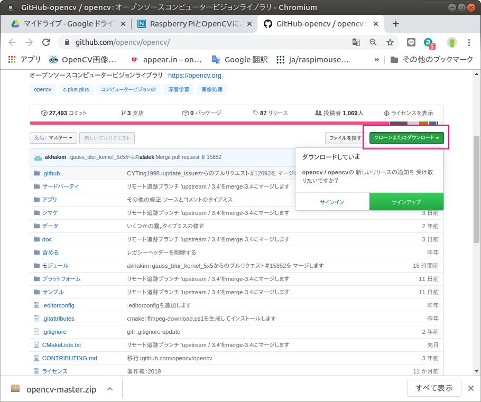Open the .editorconfig file
481x402 pixels.
[58, 305]
